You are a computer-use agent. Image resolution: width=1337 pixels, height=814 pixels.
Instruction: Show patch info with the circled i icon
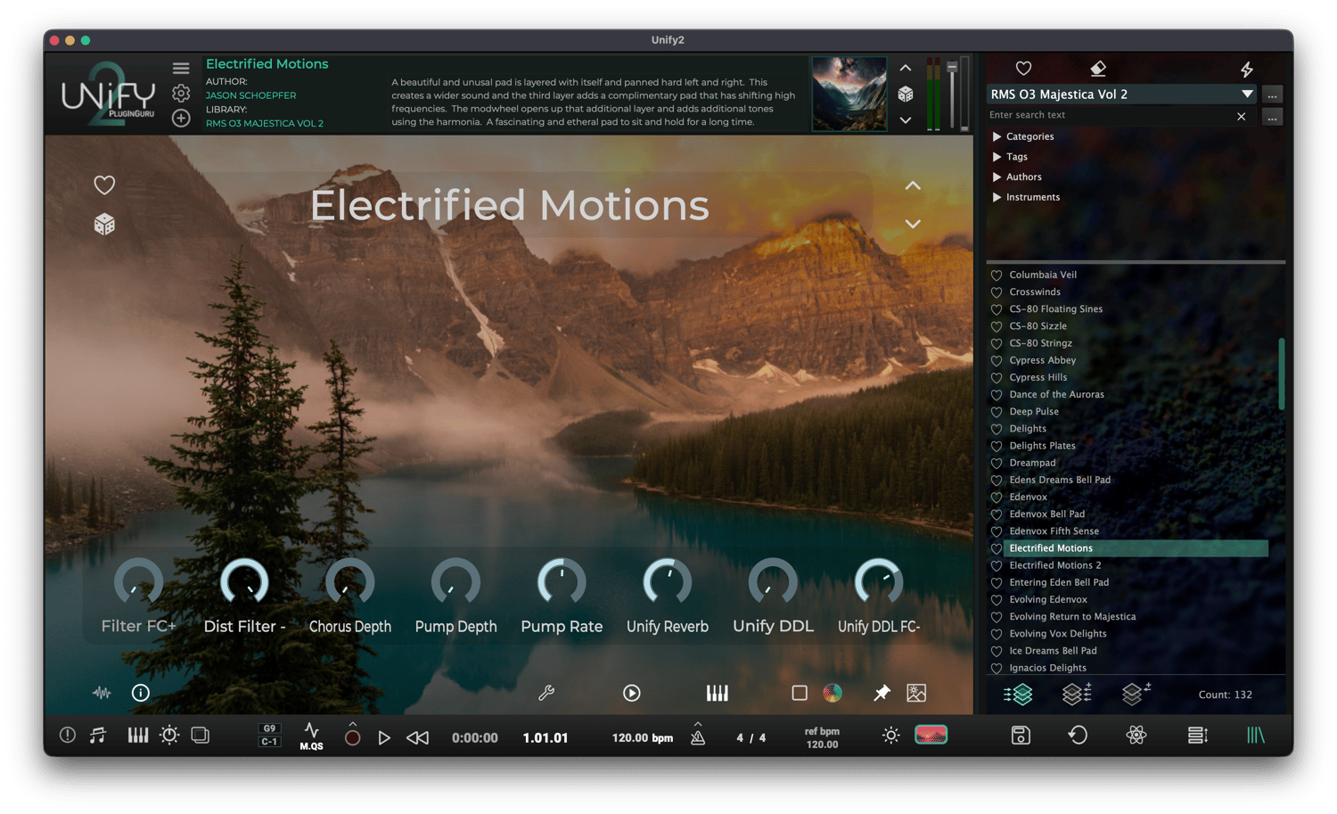(141, 693)
